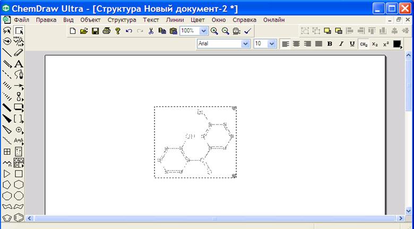Toggle Italic text formatting

coord(341,44)
